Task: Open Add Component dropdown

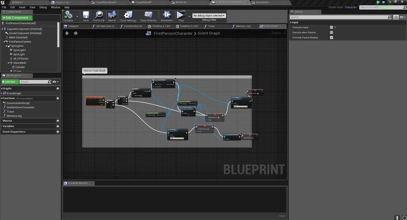Action: [x=17, y=18]
